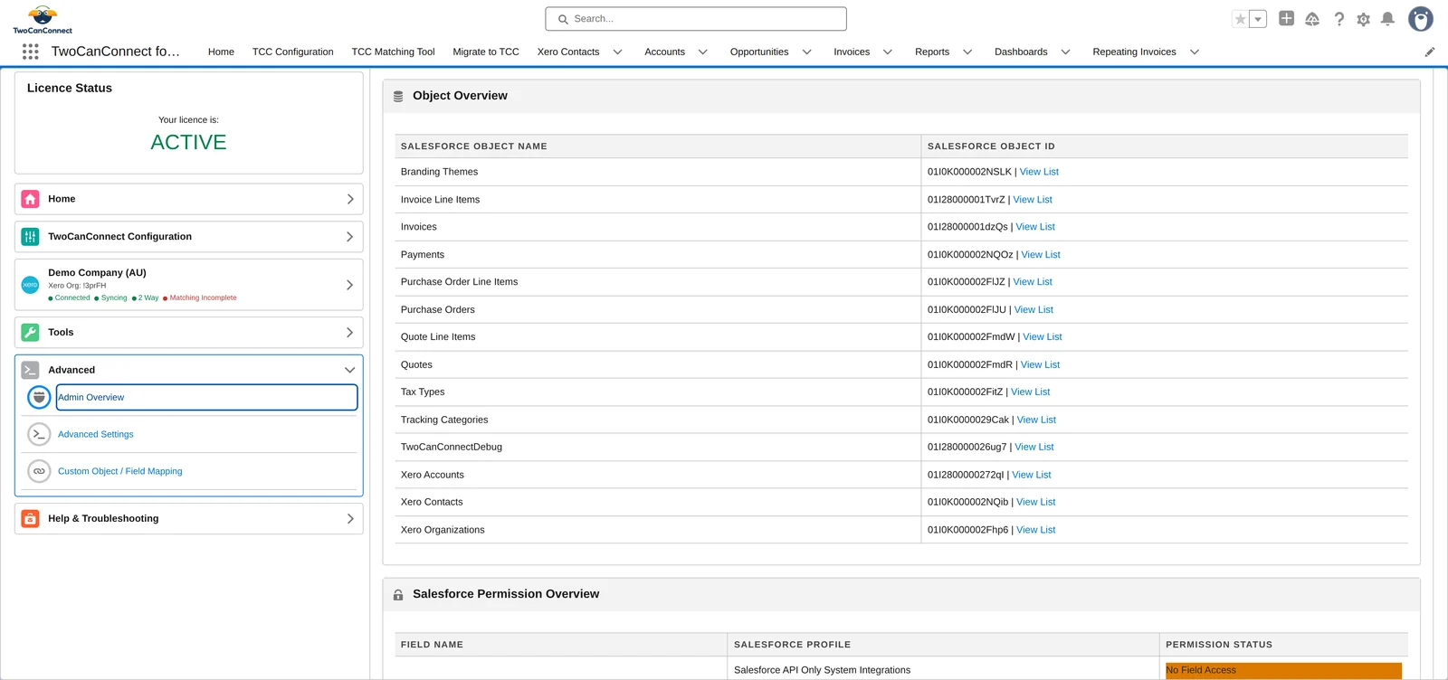1448x680 pixels.
Task: Select the Purchase Order Line Items row
Action: [x=901, y=282]
